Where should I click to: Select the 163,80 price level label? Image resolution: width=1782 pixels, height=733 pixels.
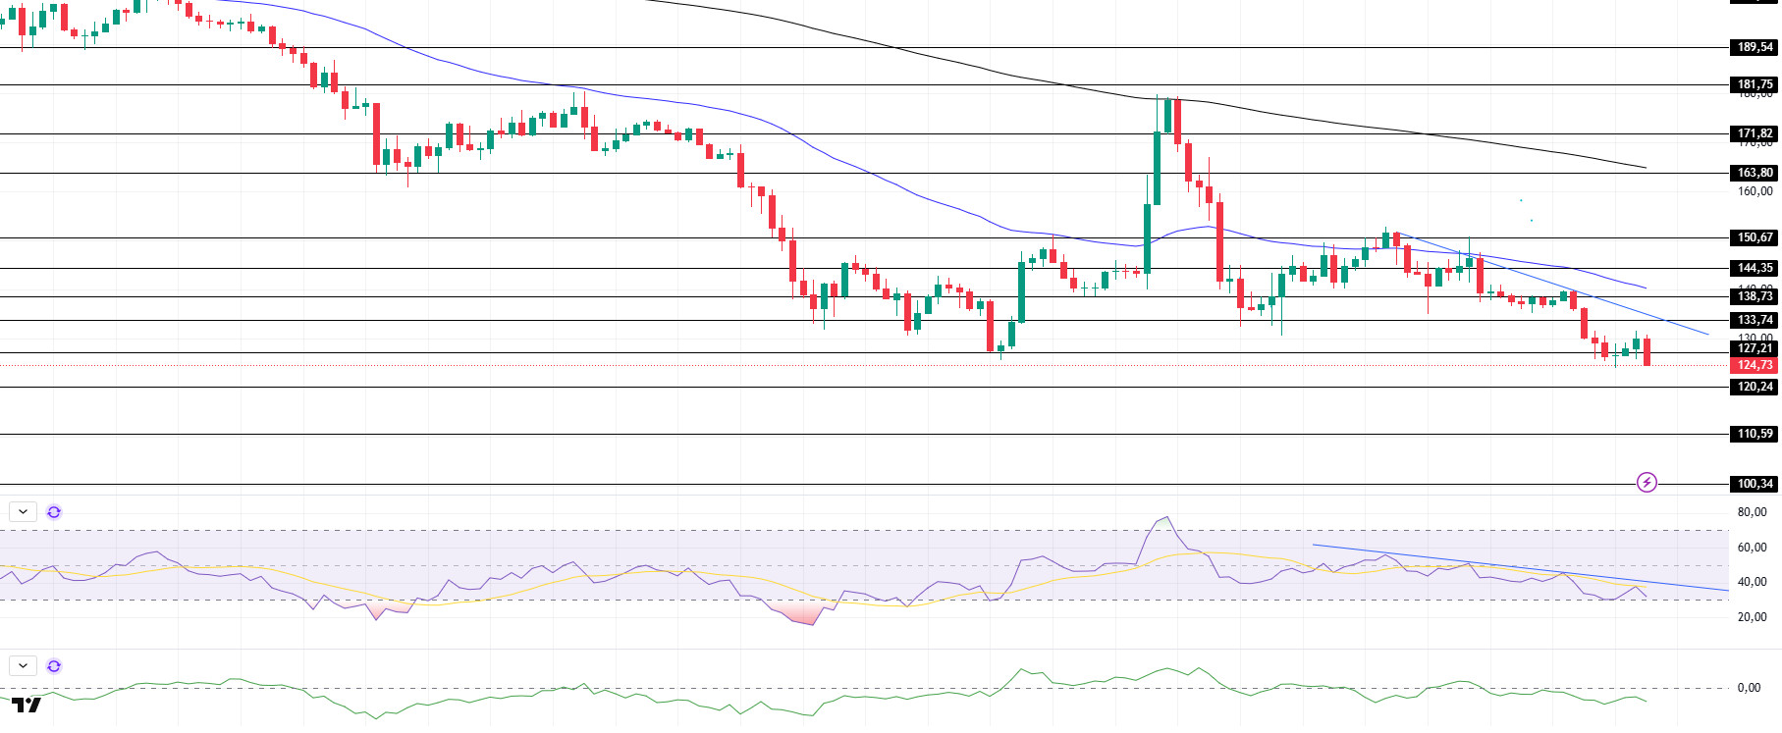pyautogui.click(x=1754, y=173)
